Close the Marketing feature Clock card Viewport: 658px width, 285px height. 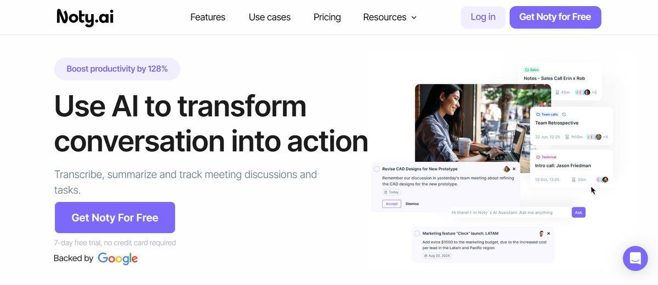[548, 234]
